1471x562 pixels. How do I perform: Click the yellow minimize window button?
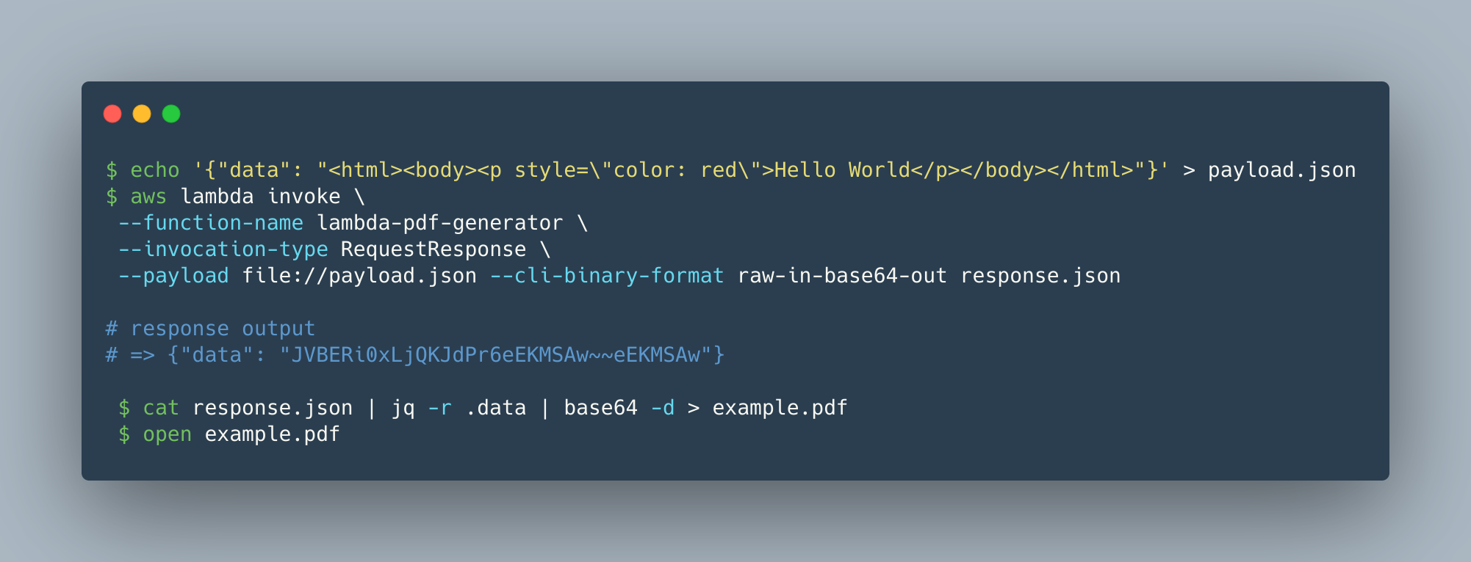point(142,114)
